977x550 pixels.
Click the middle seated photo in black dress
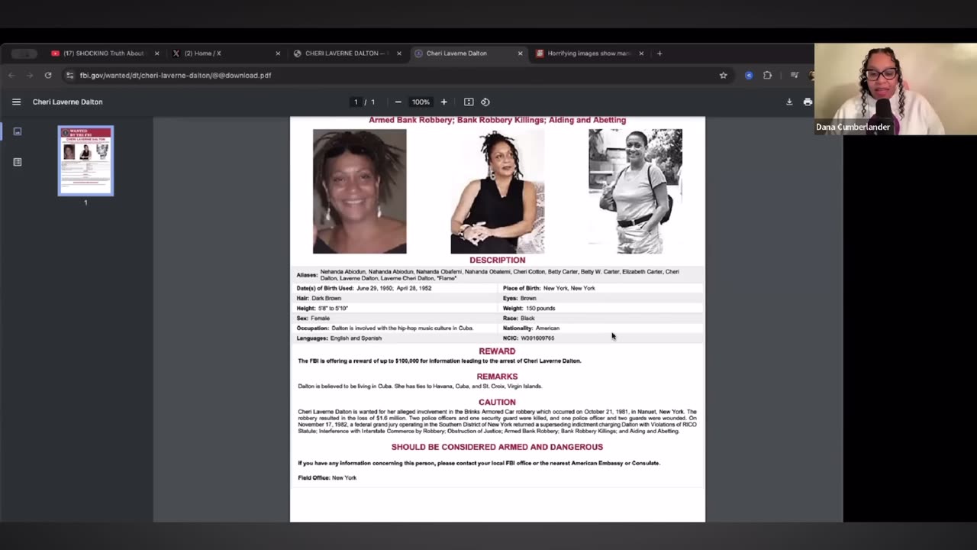pos(498,191)
